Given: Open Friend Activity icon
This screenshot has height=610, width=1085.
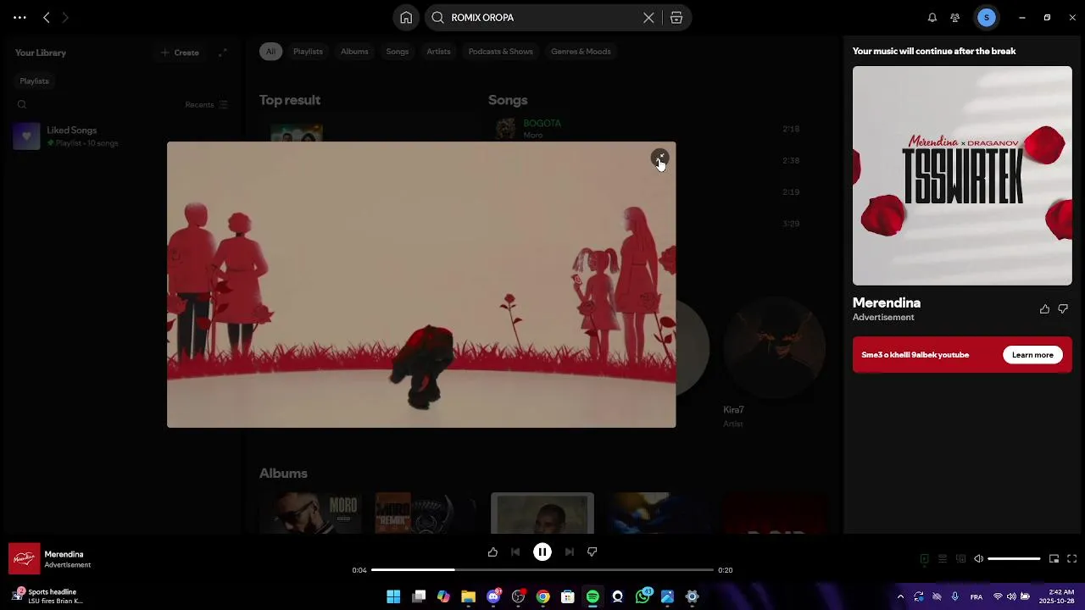Looking at the screenshot, I should click(955, 18).
